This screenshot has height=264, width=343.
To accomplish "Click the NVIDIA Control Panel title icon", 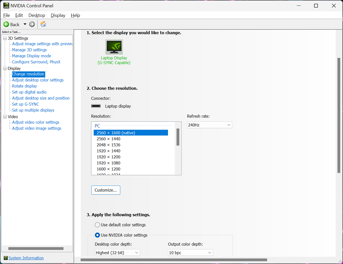I will pyautogui.click(x=6, y=6).
